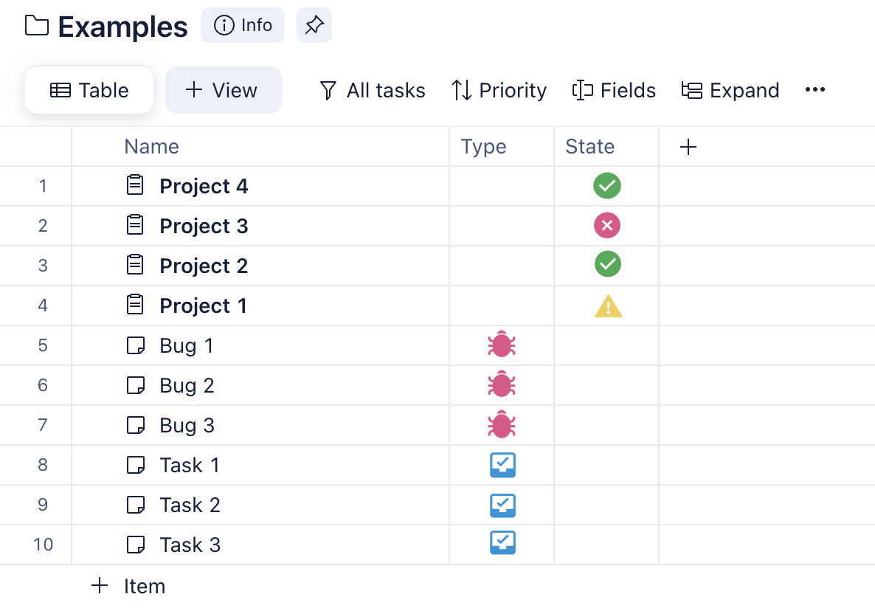This screenshot has height=611, width=875.
Task: Click the green check state of Project 4
Action: point(606,186)
